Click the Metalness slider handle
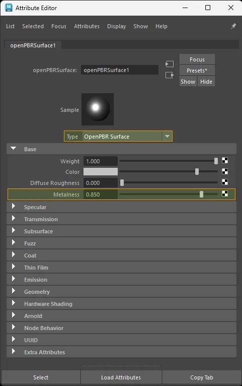Viewport: 242px width, 386px height. click(x=201, y=194)
